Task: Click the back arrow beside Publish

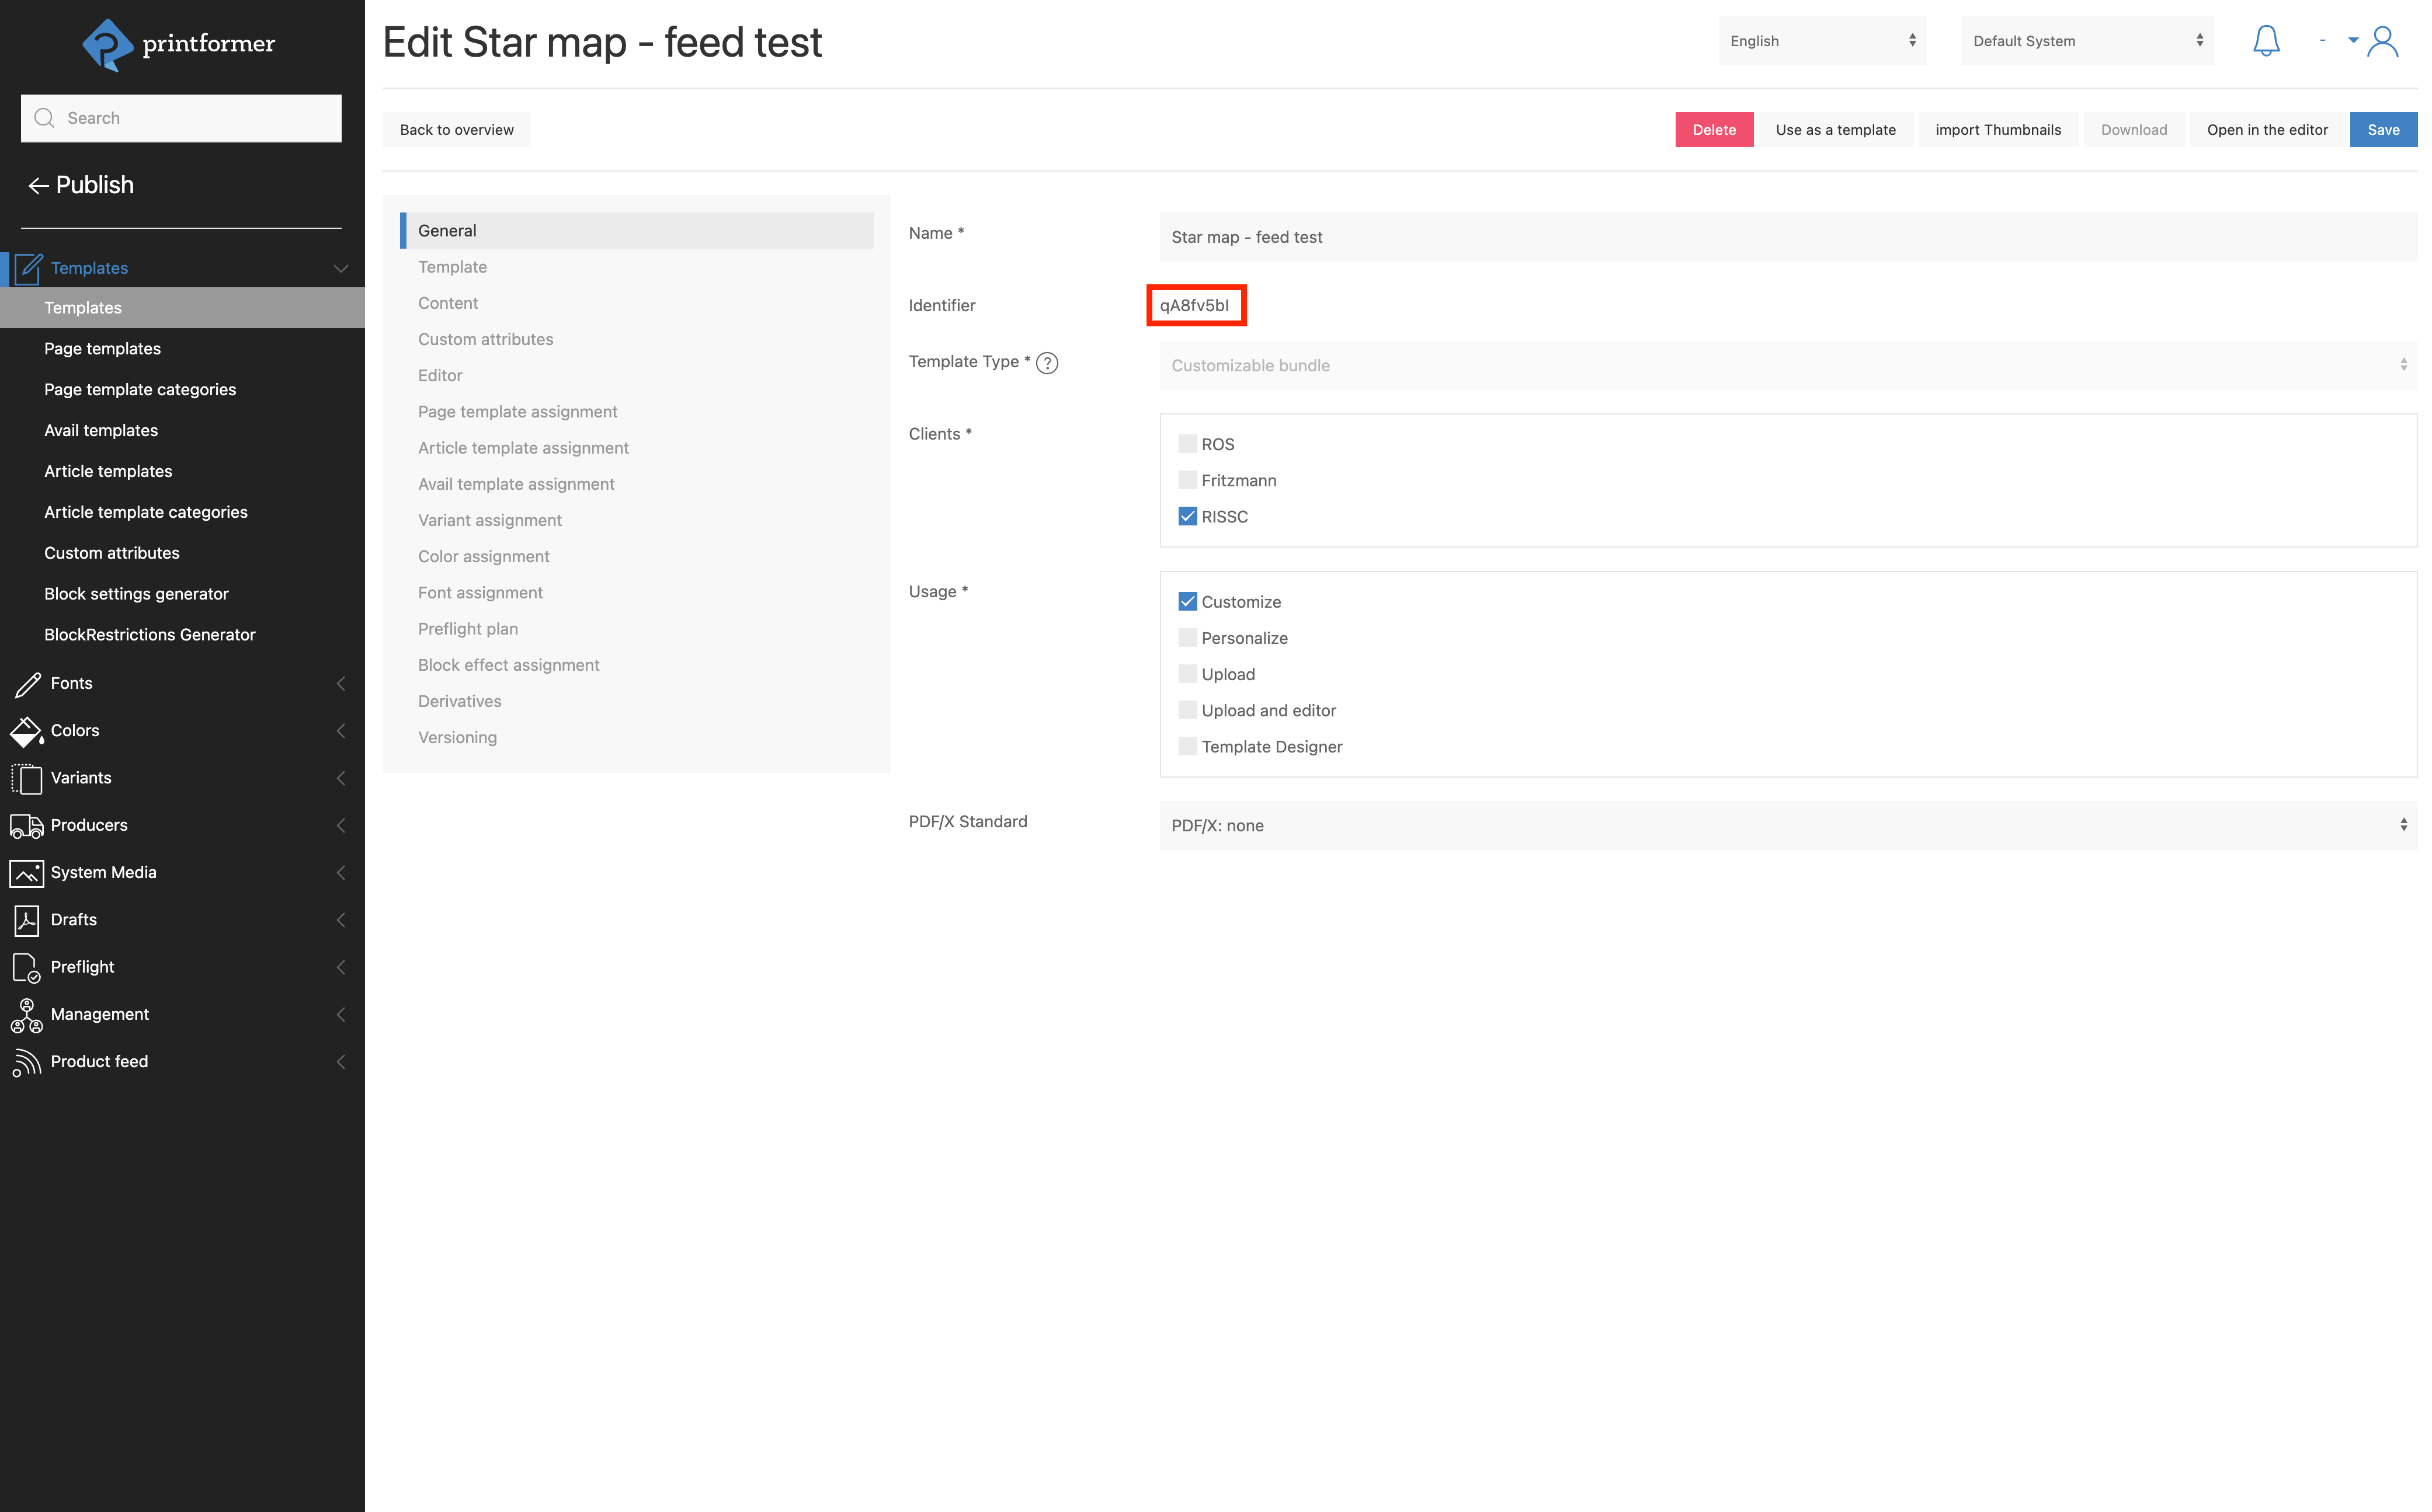Action: tap(38, 186)
